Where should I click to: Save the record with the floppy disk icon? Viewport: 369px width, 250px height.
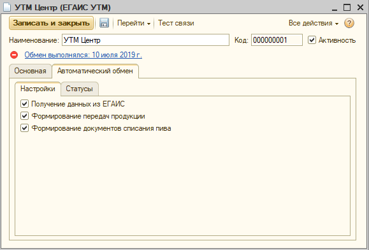click(x=104, y=23)
